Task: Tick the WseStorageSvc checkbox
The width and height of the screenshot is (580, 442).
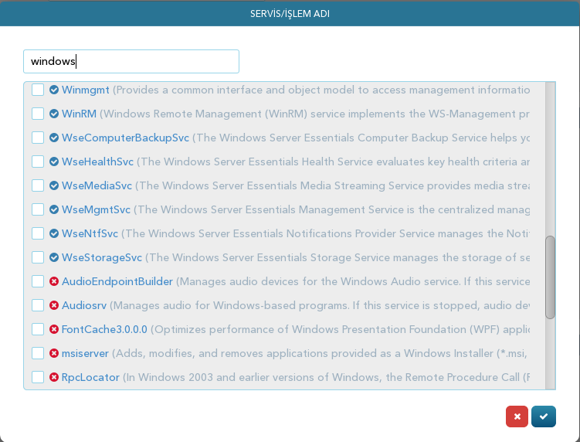Action: (38, 257)
